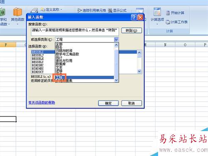Open 其他函数 dropdown arrow below its label
208x156 pixels.
coord(17,24)
